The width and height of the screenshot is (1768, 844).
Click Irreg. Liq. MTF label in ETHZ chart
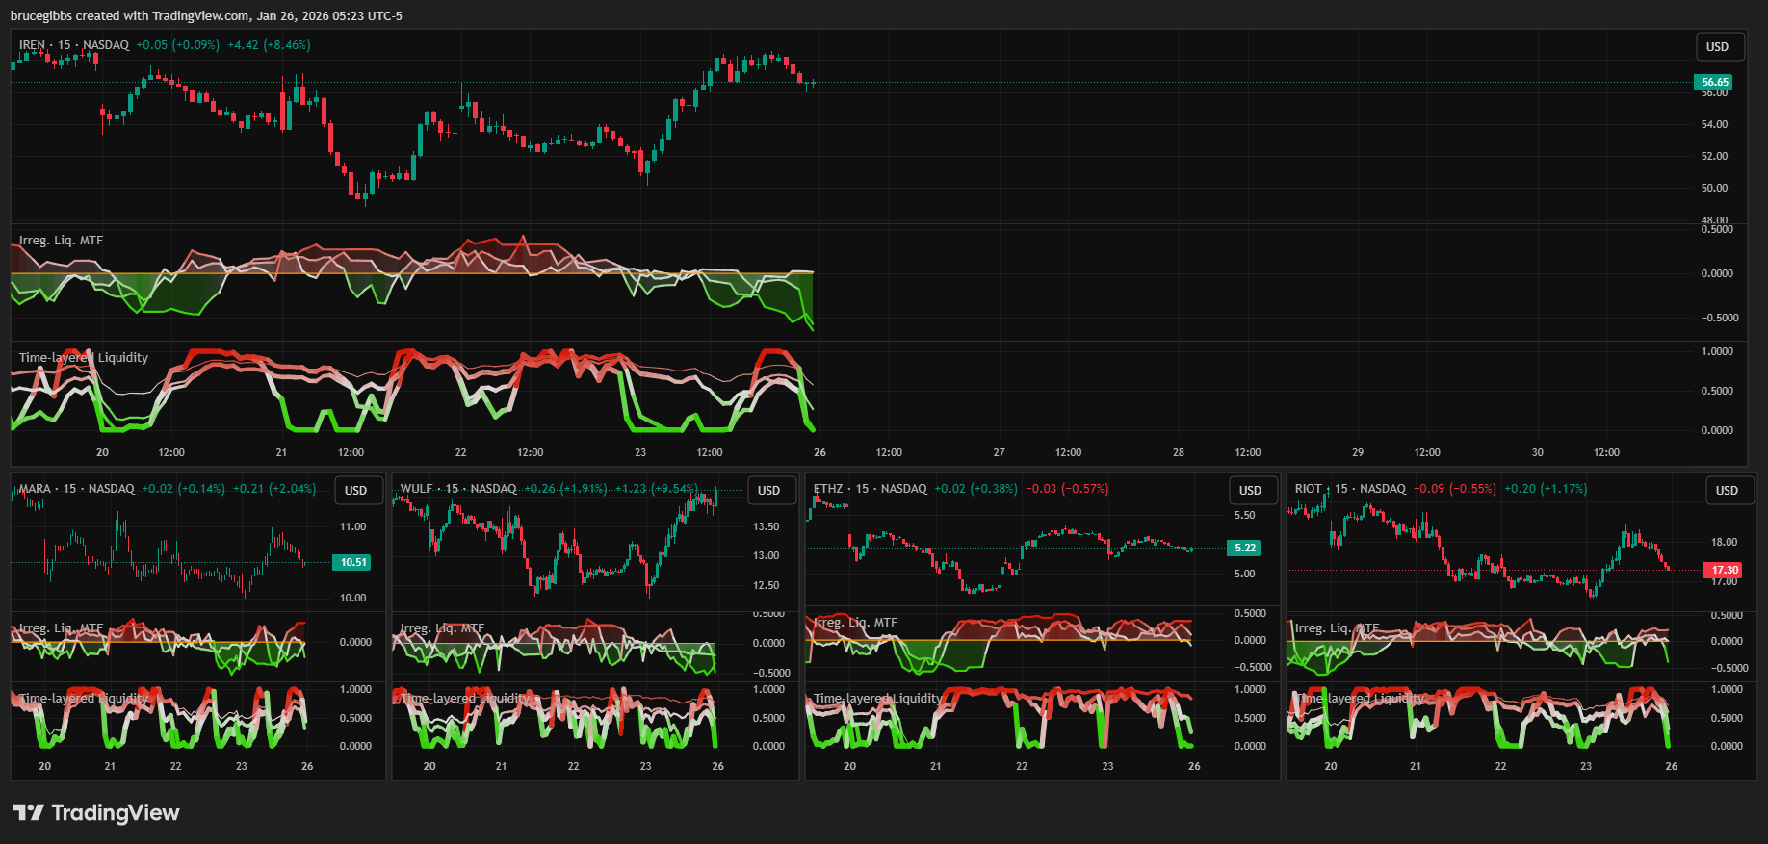(855, 623)
